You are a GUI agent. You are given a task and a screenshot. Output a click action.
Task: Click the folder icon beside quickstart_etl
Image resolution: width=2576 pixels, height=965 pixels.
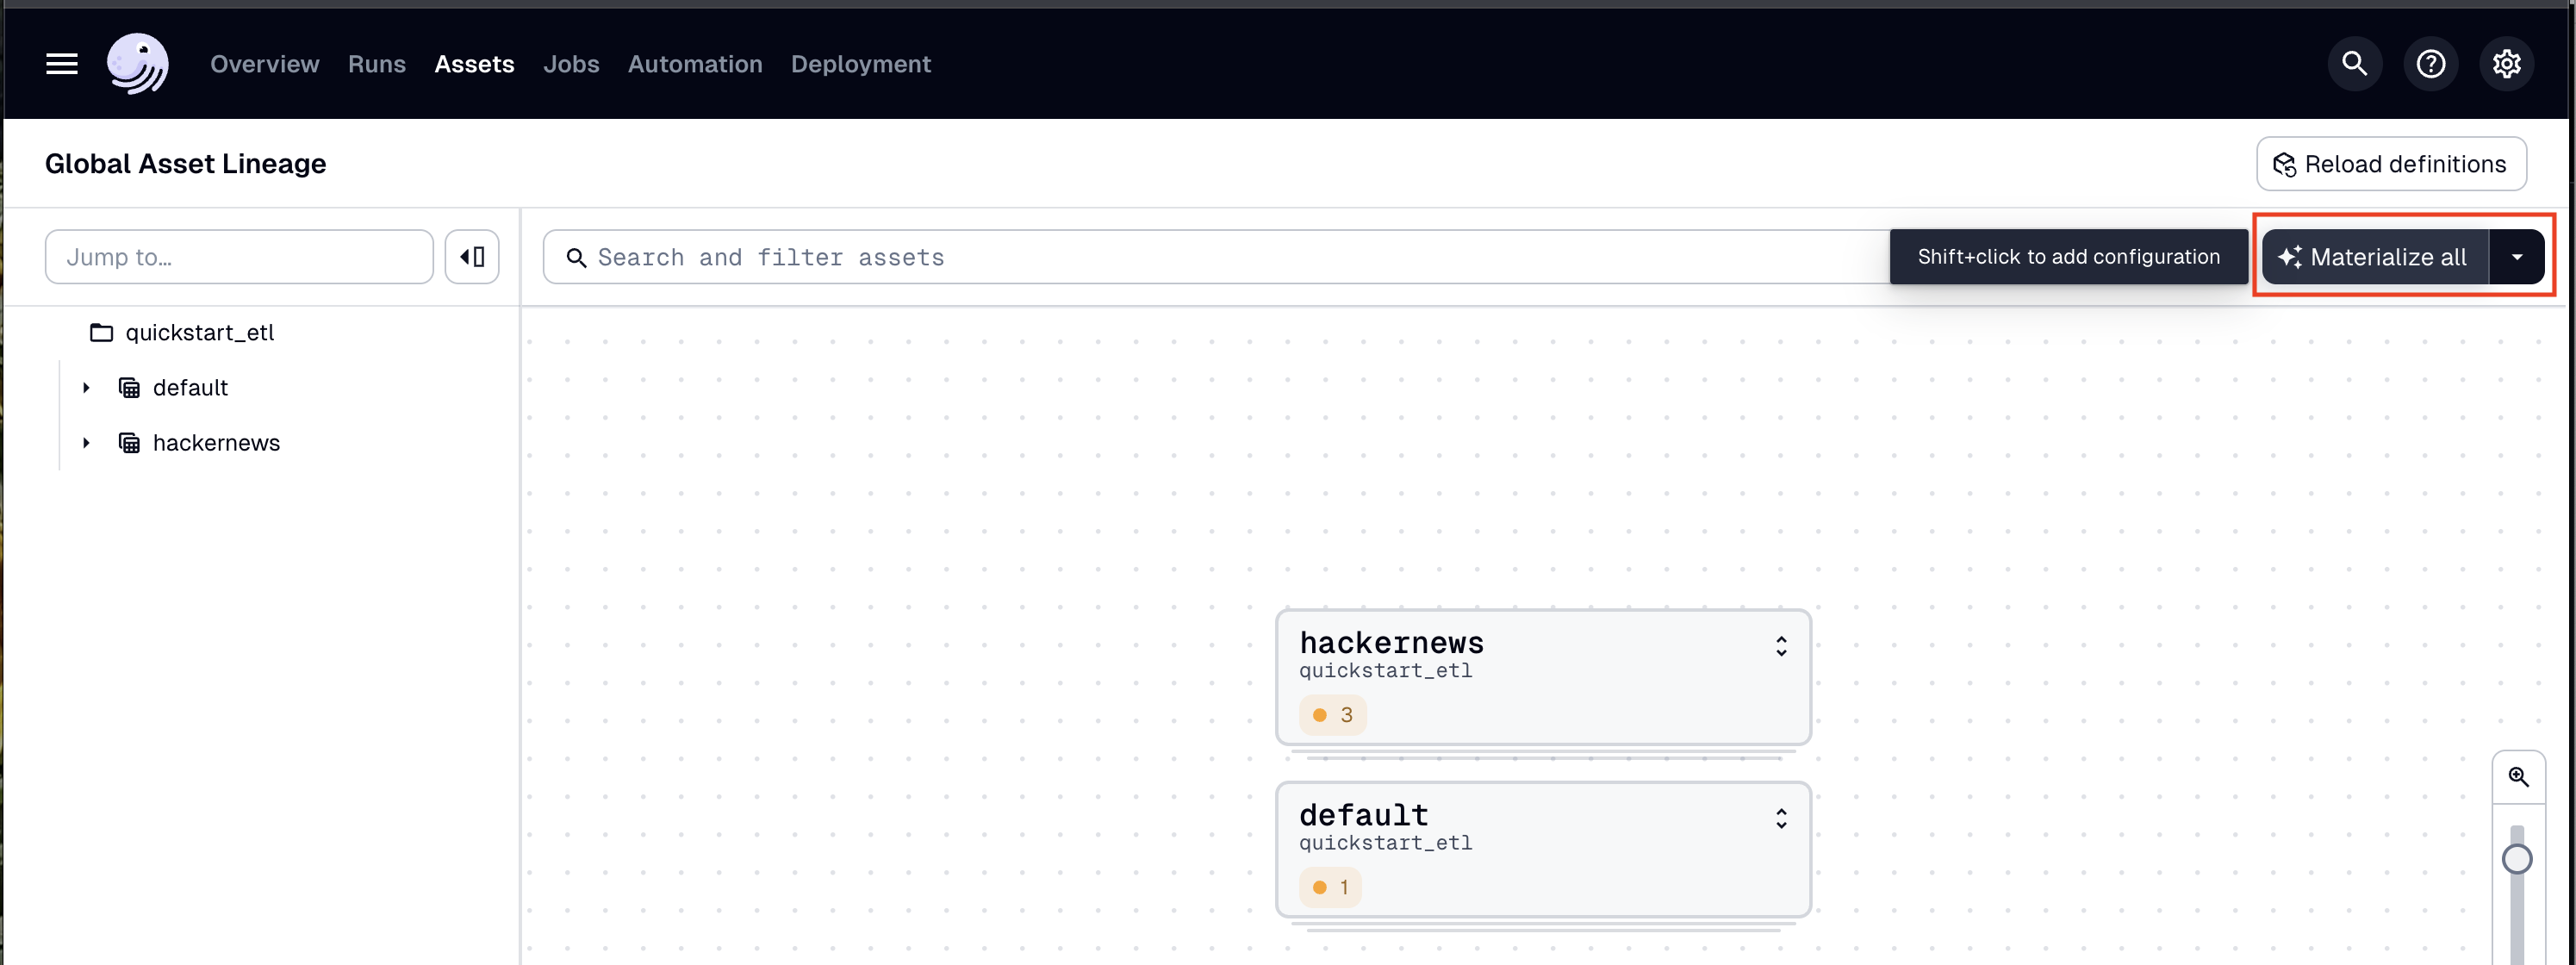[x=101, y=332]
